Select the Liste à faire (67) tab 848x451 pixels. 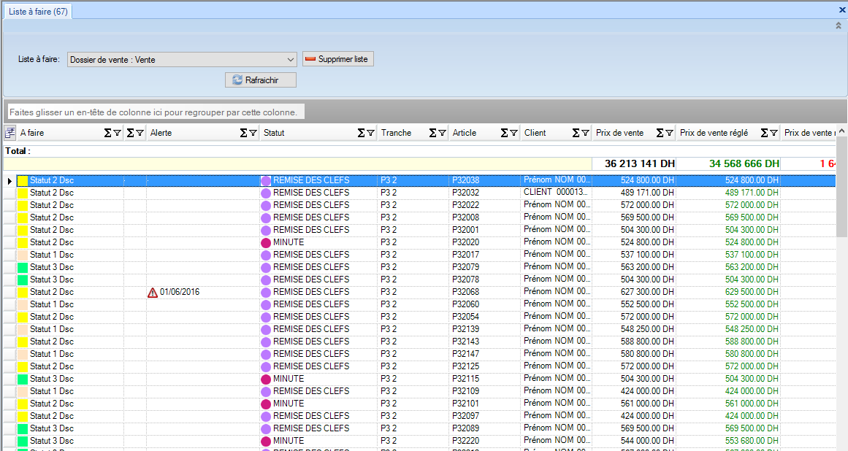(38, 12)
